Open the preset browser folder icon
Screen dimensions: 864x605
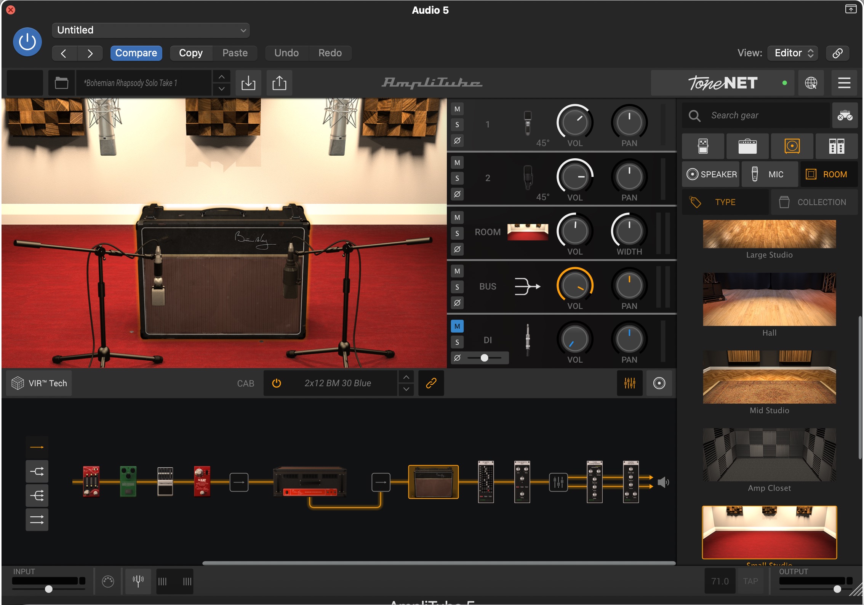pyautogui.click(x=61, y=83)
